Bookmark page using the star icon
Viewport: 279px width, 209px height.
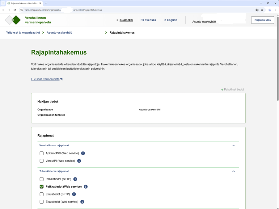262,10
